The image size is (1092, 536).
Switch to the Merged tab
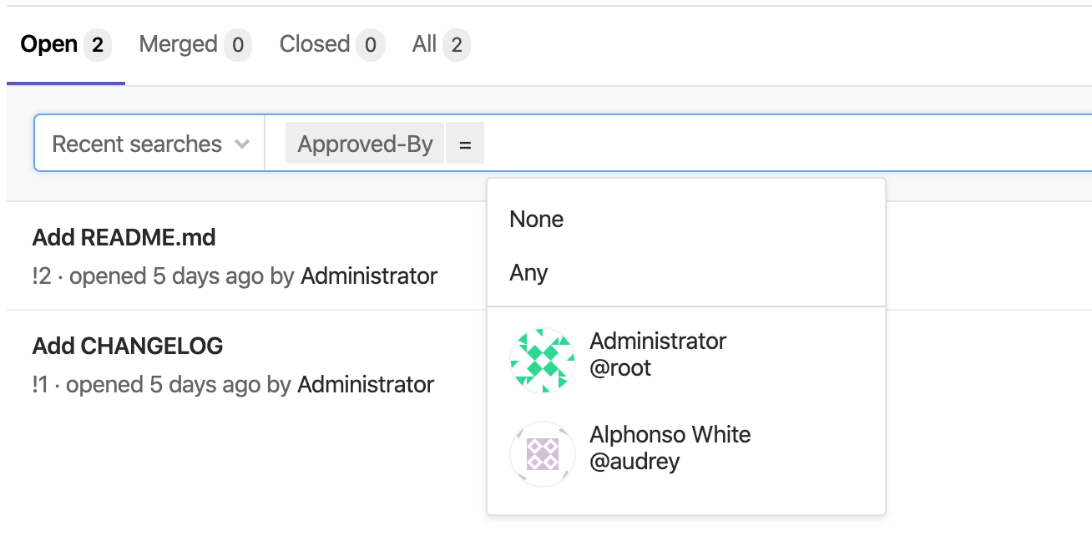(x=178, y=44)
